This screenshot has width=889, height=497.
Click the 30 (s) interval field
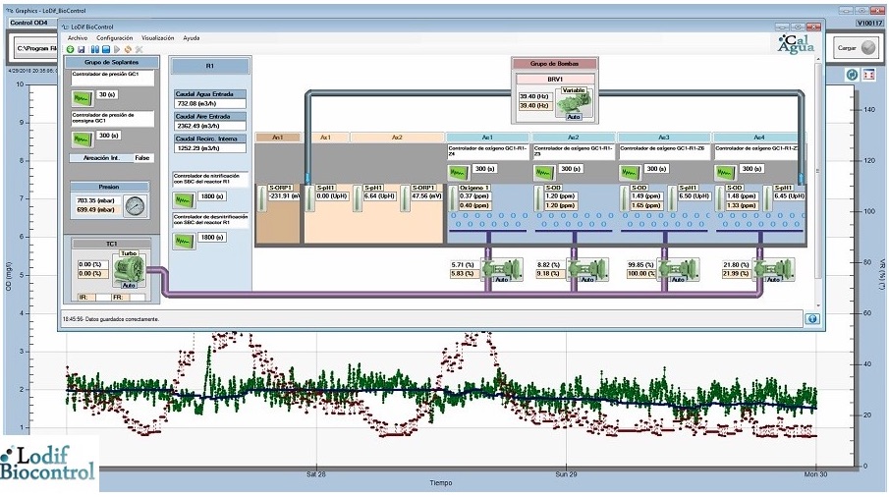pos(107,94)
